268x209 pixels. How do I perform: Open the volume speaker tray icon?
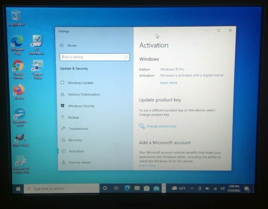222,188
